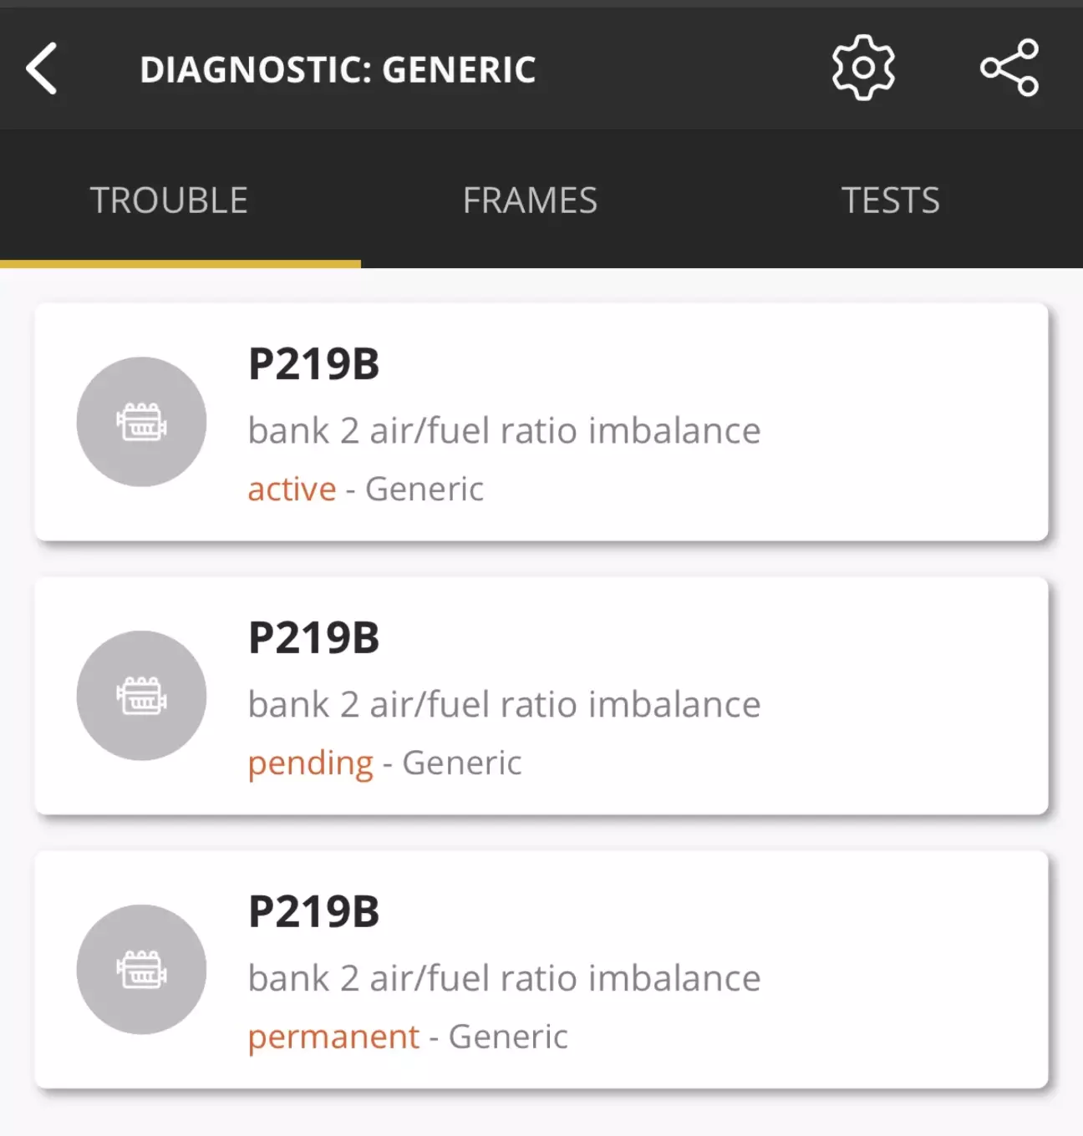Tap P219B code title in second card
Screen dimensions: 1083x1136
pyautogui.click(x=314, y=638)
